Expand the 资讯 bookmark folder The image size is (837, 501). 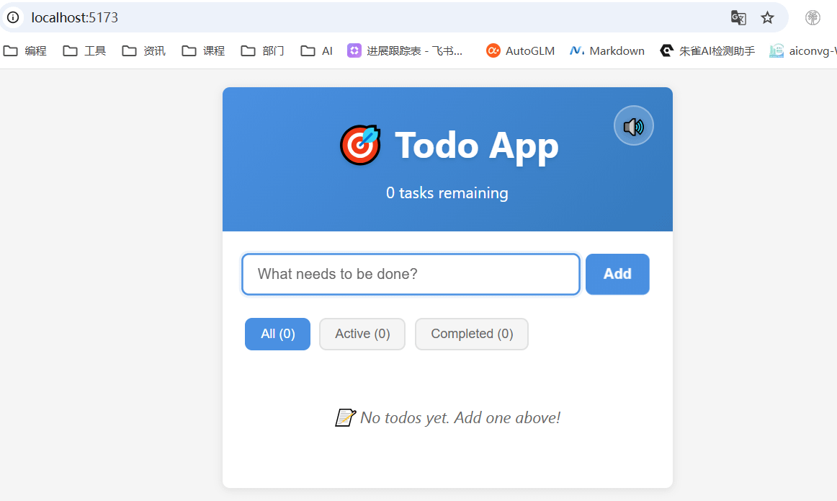[x=143, y=50]
